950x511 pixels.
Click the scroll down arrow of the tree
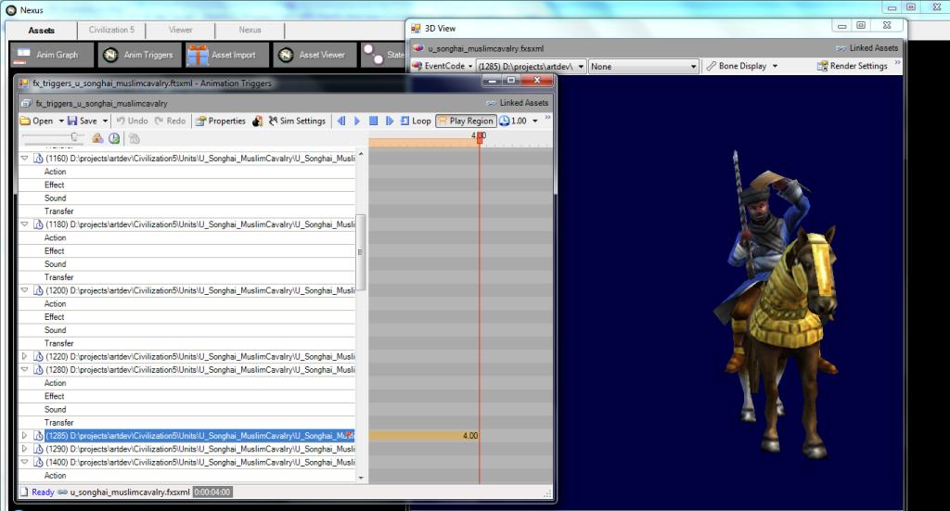[361, 478]
